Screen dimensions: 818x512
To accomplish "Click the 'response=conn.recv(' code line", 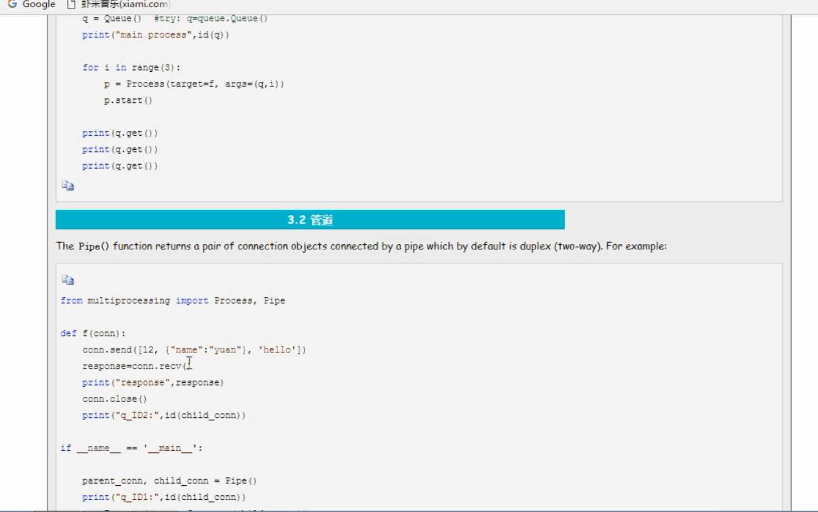I will click(136, 366).
